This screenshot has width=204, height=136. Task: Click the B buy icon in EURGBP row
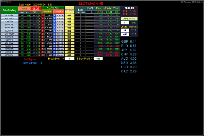tap(55, 28)
